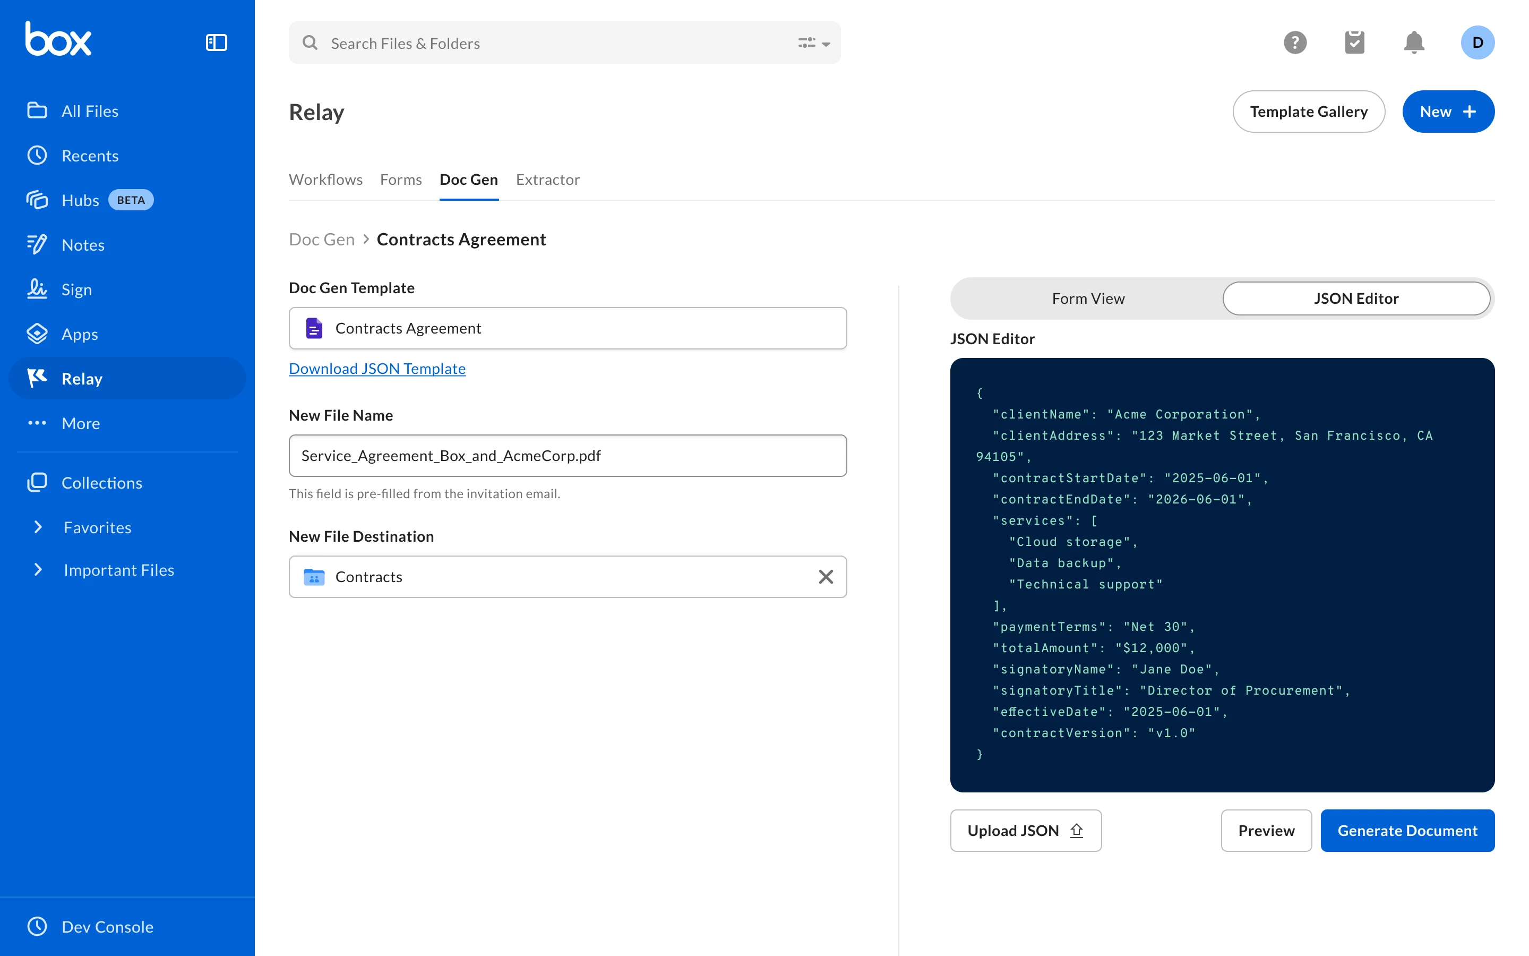Screen dimensions: 1529x956
Task: Expand the Important Files collection
Action: (38, 570)
